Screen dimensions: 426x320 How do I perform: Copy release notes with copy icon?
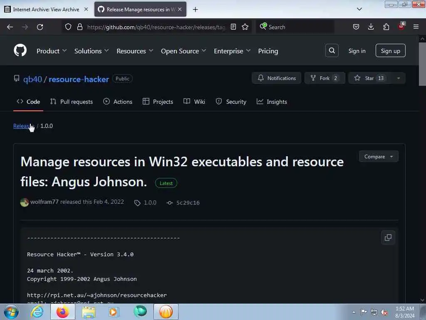pos(388,237)
